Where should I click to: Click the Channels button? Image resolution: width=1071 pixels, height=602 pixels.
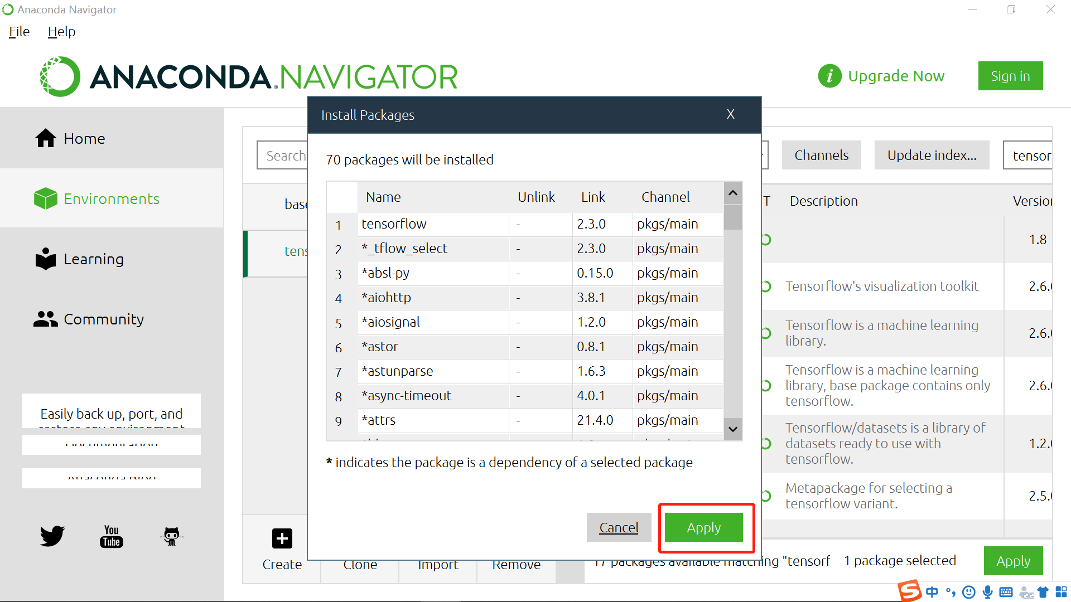click(821, 155)
